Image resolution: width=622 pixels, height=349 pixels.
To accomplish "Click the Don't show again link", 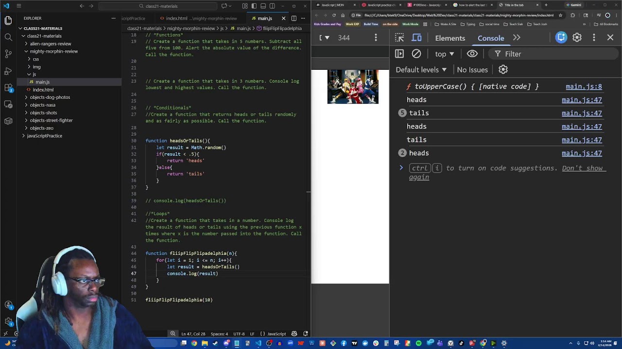I will click(582, 168).
